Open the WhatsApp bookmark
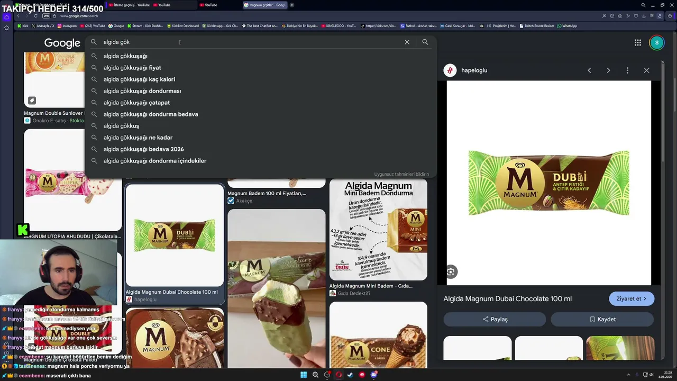 click(567, 26)
